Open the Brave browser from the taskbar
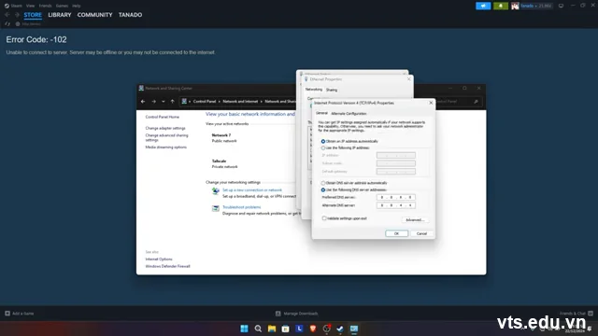The height and width of the screenshot is (336, 598). (313, 329)
